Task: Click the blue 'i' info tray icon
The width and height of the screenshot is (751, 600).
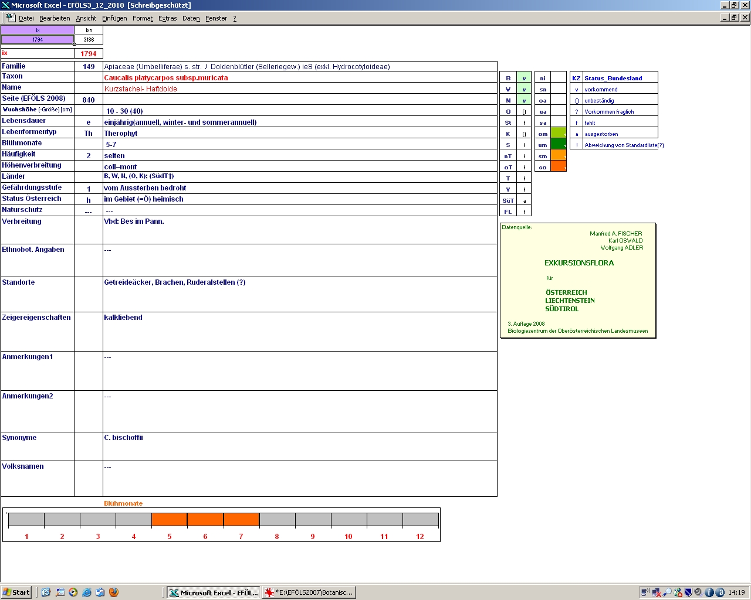Action: click(x=709, y=592)
